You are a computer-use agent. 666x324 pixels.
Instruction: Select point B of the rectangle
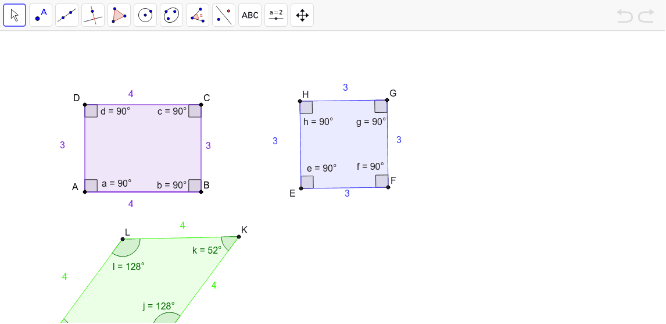201,192
